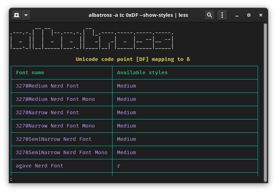Image resolution: width=277 pixels, height=193 pixels.
Task: Click the less prompt colon
Action: 11,179
